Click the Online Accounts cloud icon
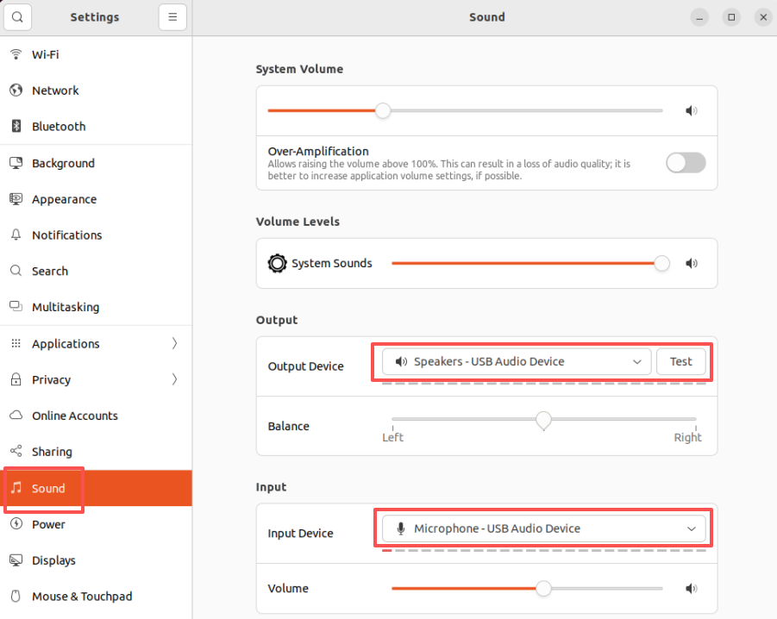This screenshot has height=619, width=777. (16, 415)
